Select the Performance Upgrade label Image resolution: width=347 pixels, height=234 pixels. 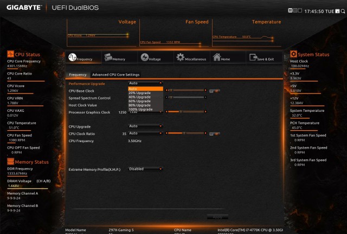click(87, 84)
